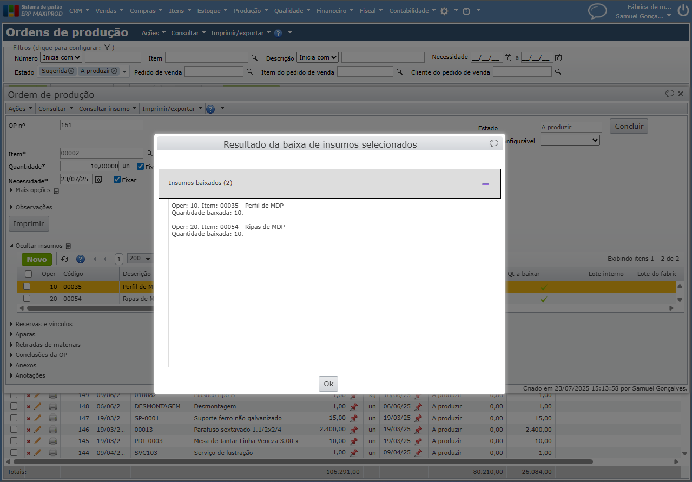Check the box for insumo 00035
This screenshot has height=482, width=692.
pyautogui.click(x=27, y=287)
